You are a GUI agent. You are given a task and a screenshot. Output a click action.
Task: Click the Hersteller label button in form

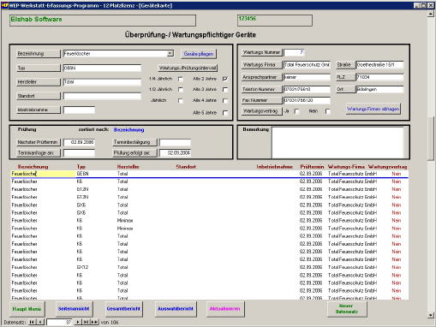(x=38, y=82)
